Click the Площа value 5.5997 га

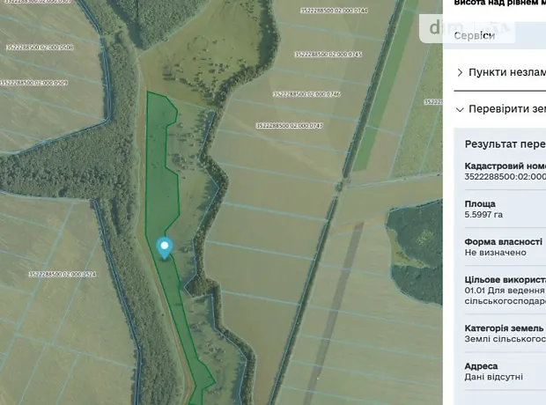483,214
